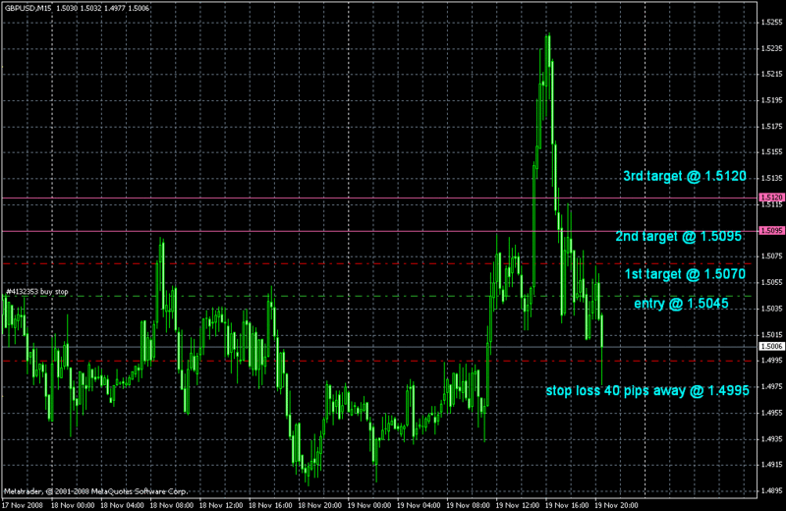
Task: Click the 1.4895 price axis label
Action: click(x=771, y=491)
